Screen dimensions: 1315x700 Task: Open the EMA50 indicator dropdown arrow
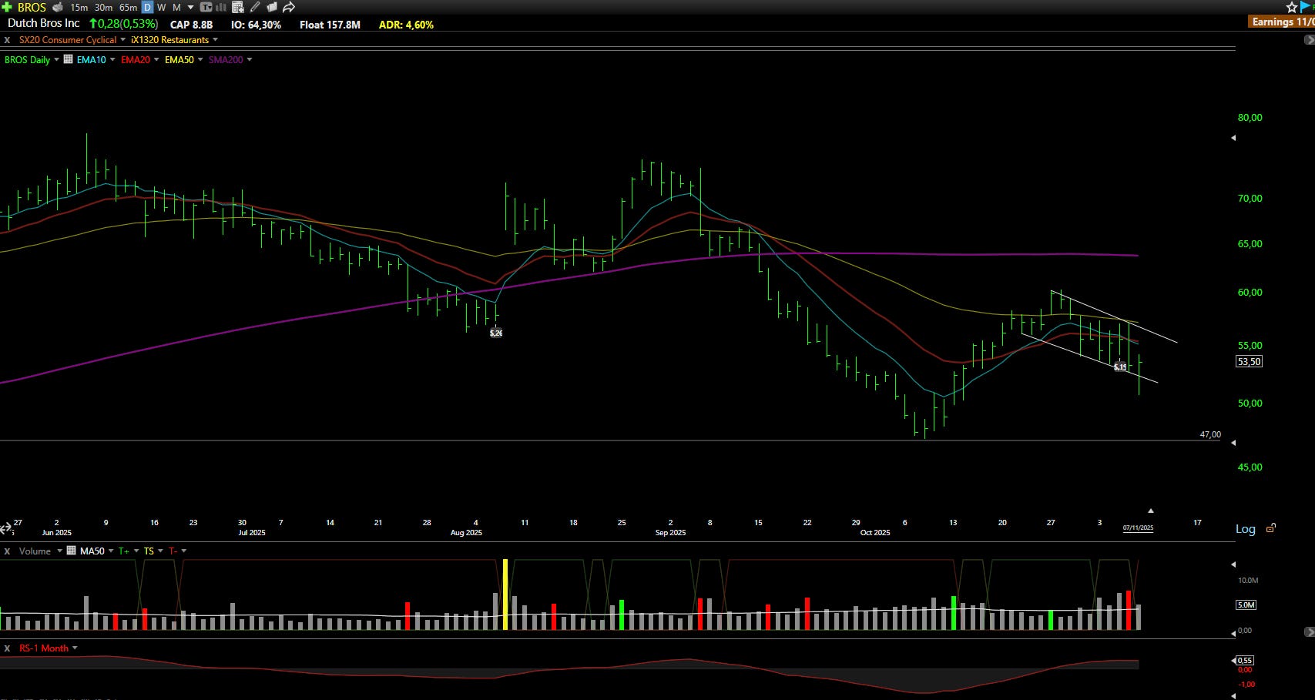tap(200, 59)
